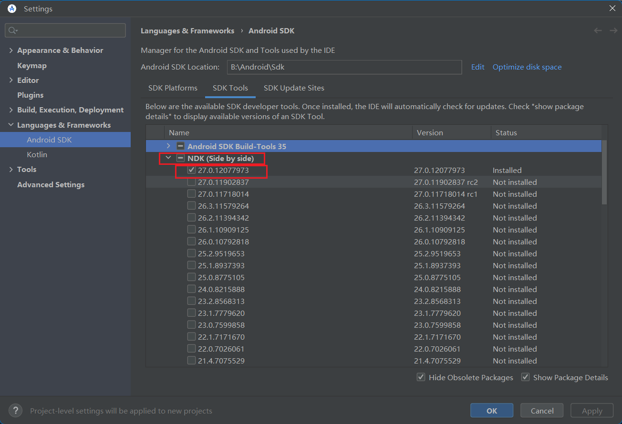Sort by Status column header
Viewport: 622px width, 424px height.
click(546, 133)
